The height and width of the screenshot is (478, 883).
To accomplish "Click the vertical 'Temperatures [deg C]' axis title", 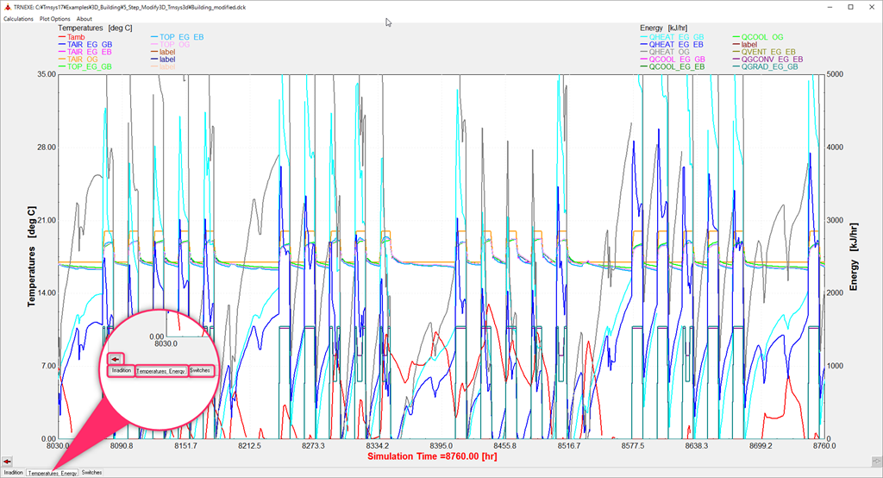I will (x=32, y=256).
